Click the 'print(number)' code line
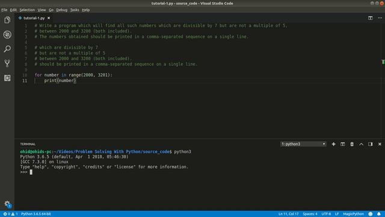 [60, 80]
